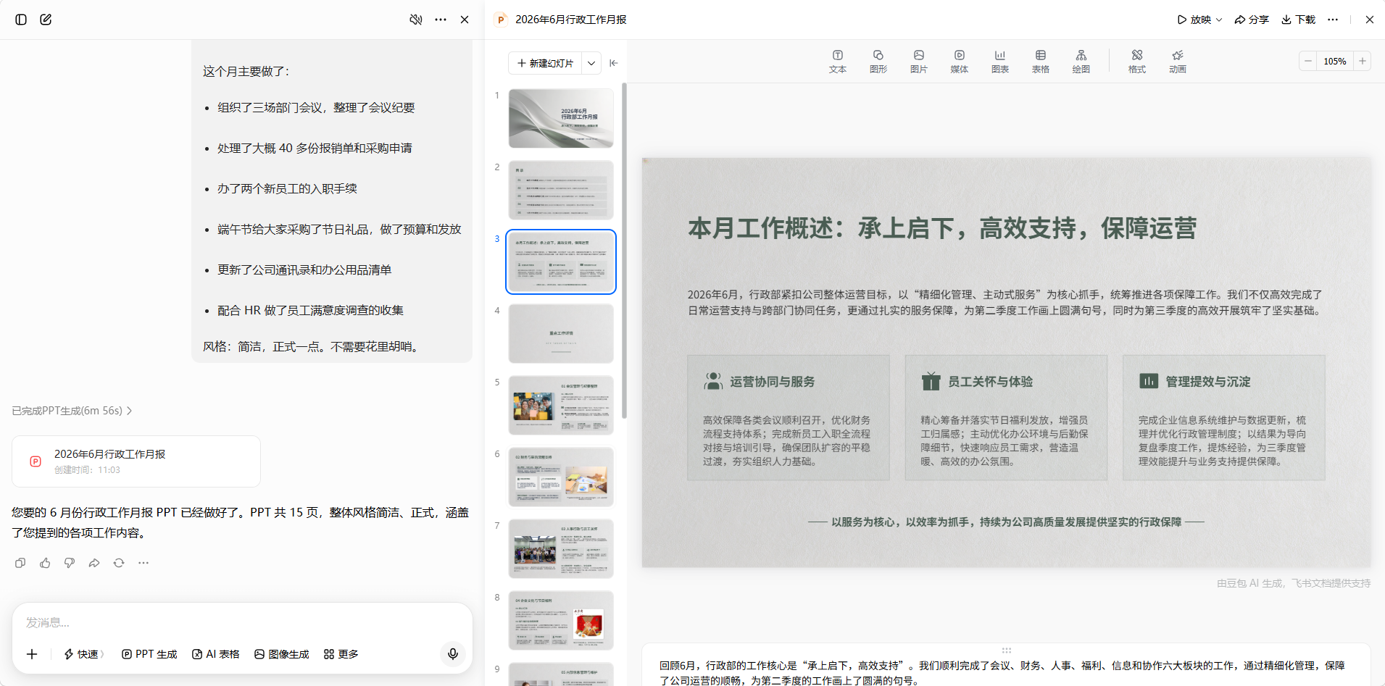Select slide 5 thumbnail
The width and height of the screenshot is (1385, 686).
(x=561, y=405)
